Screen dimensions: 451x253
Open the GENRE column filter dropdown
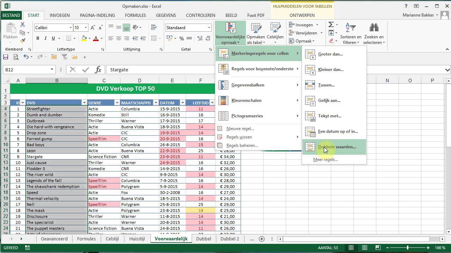click(117, 103)
